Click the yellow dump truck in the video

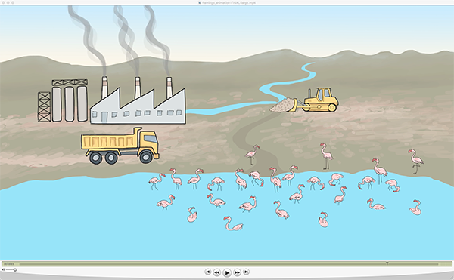click(120, 146)
